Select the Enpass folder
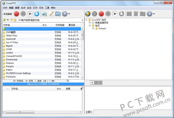174x118 pixels. (42, 63)
